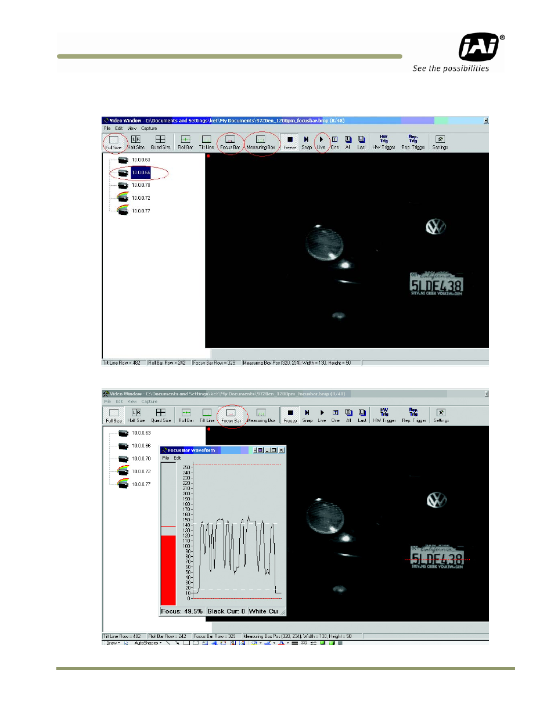Maximize the Focus Bar Waveform window
The image size is (554, 717).
click(274, 450)
